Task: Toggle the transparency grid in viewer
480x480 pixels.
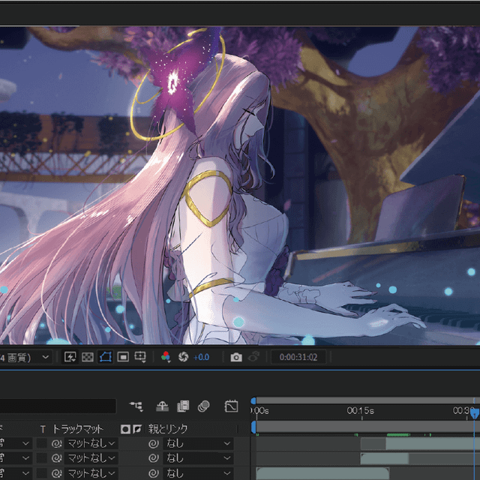Action: click(88, 357)
